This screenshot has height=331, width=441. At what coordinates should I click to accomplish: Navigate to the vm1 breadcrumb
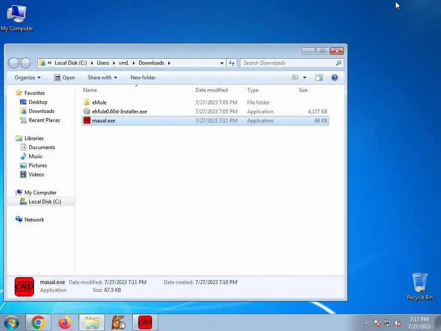coord(124,63)
